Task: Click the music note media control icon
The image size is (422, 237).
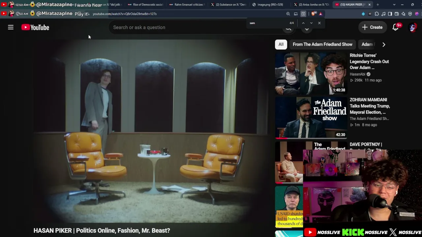Action: coord(383,14)
